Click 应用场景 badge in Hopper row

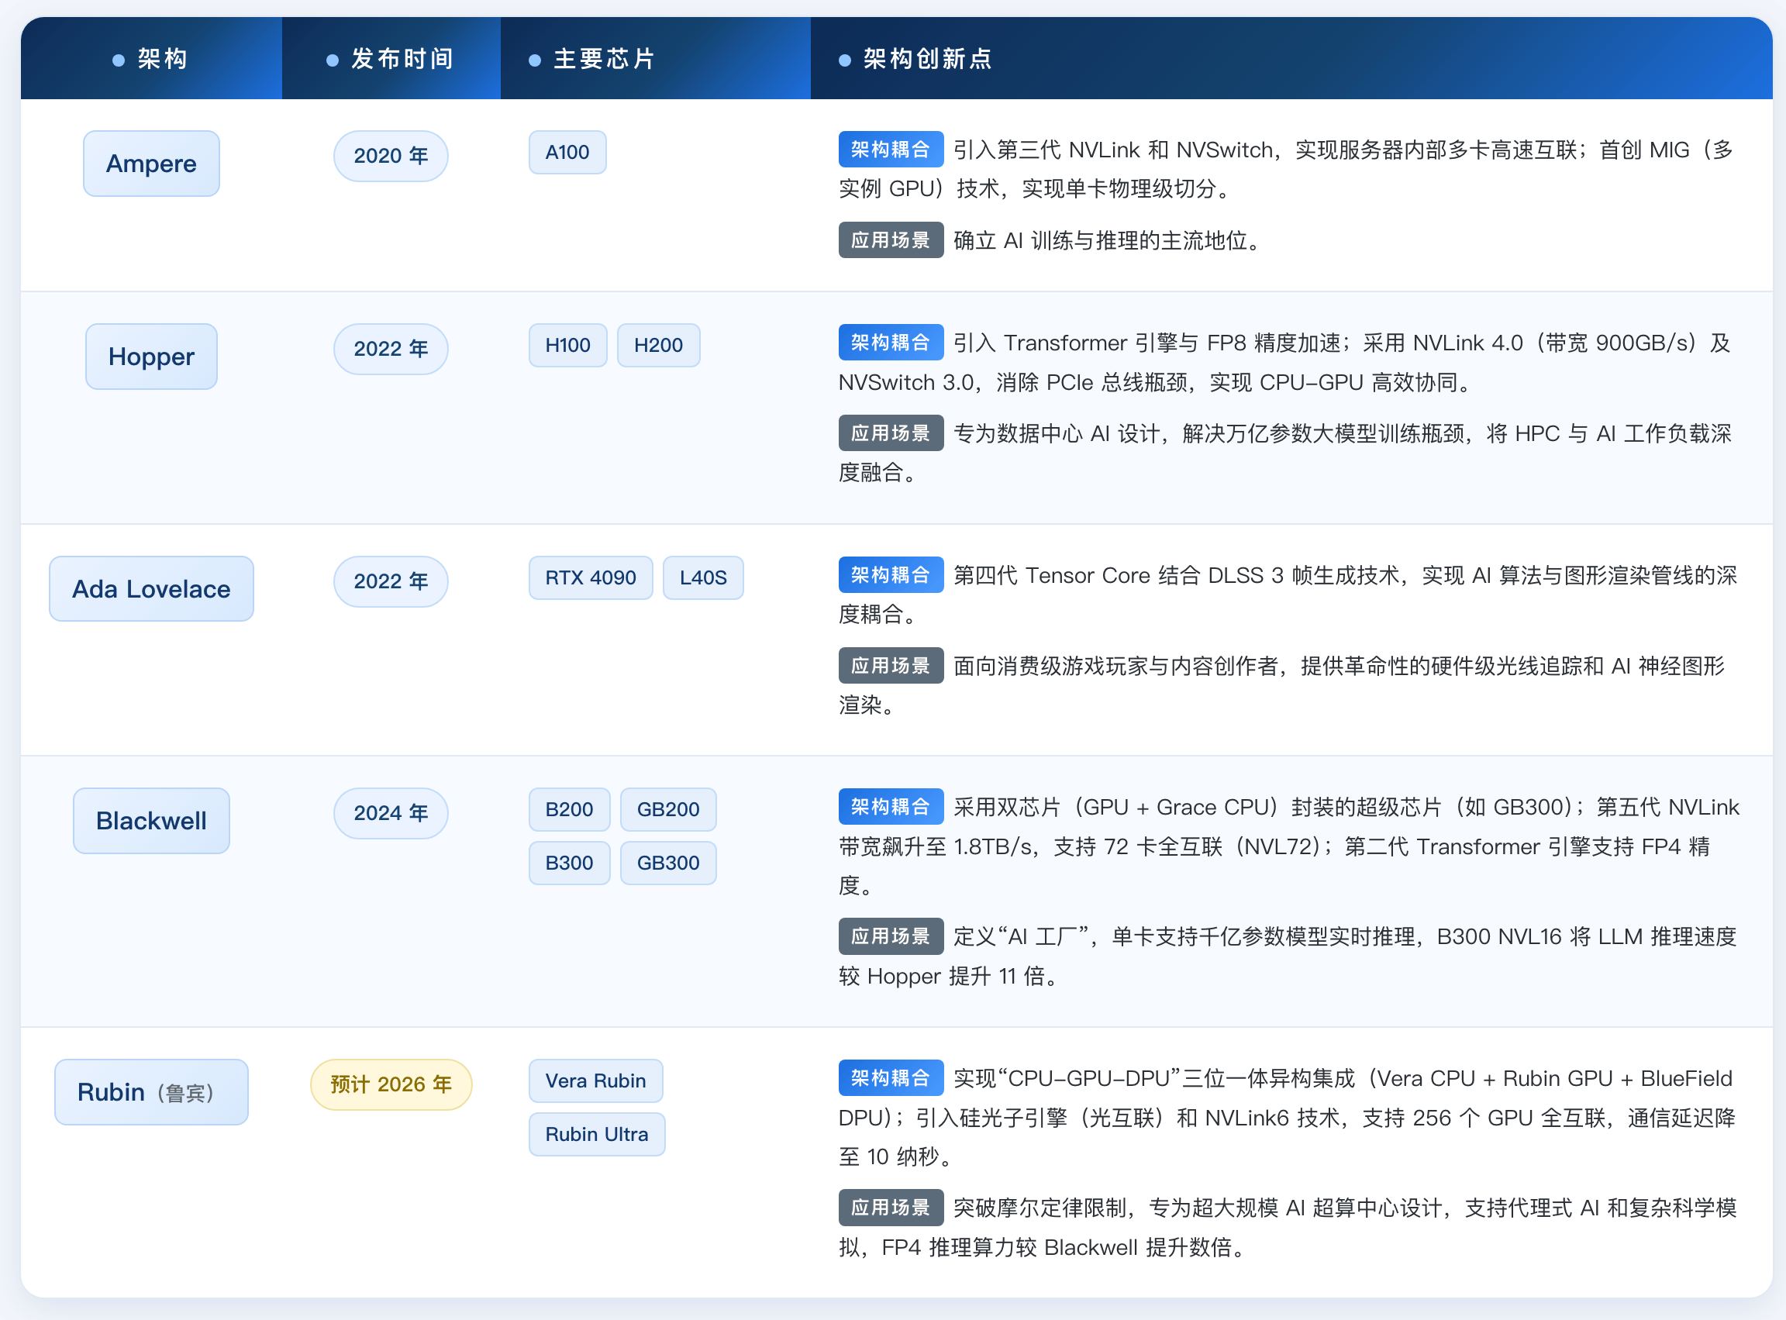click(891, 433)
